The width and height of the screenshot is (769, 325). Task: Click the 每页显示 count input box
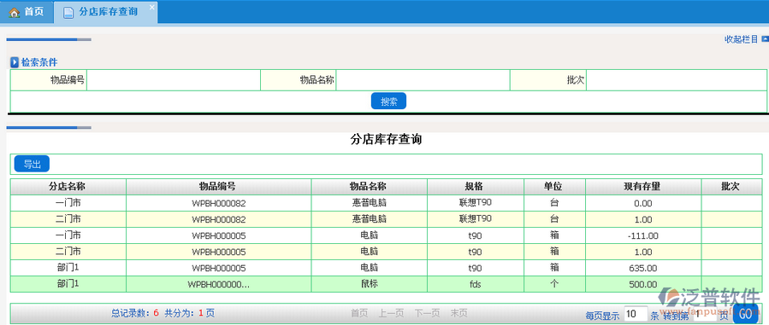(x=636, y=314)
